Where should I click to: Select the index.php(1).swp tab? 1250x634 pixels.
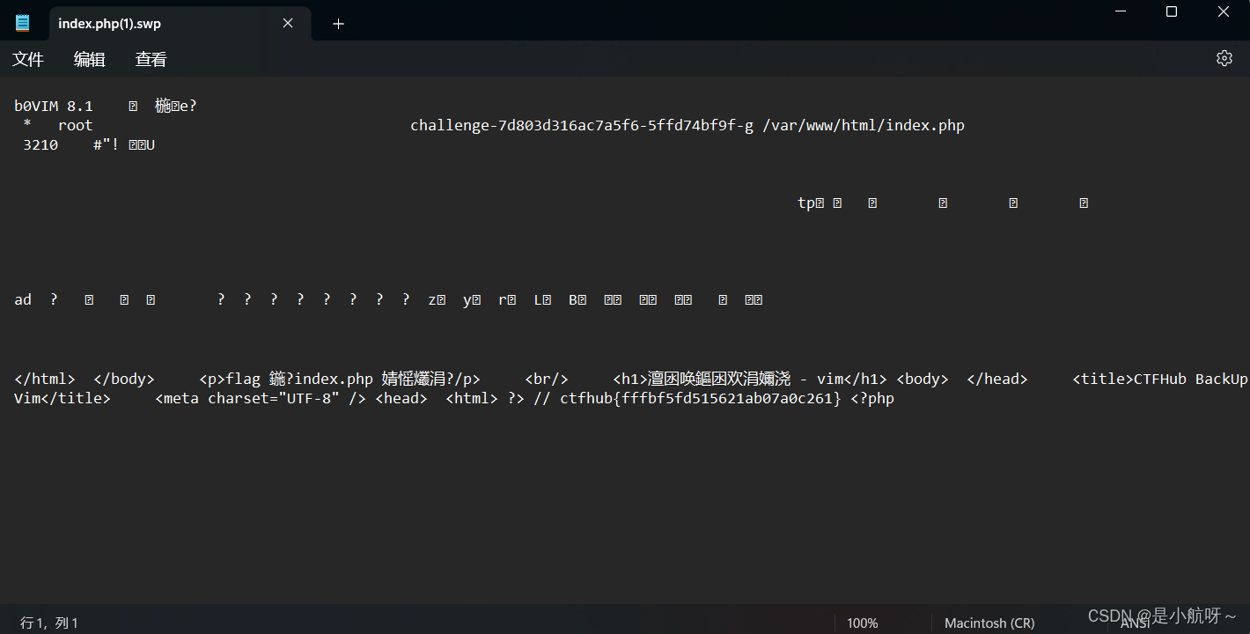point(158,23)
